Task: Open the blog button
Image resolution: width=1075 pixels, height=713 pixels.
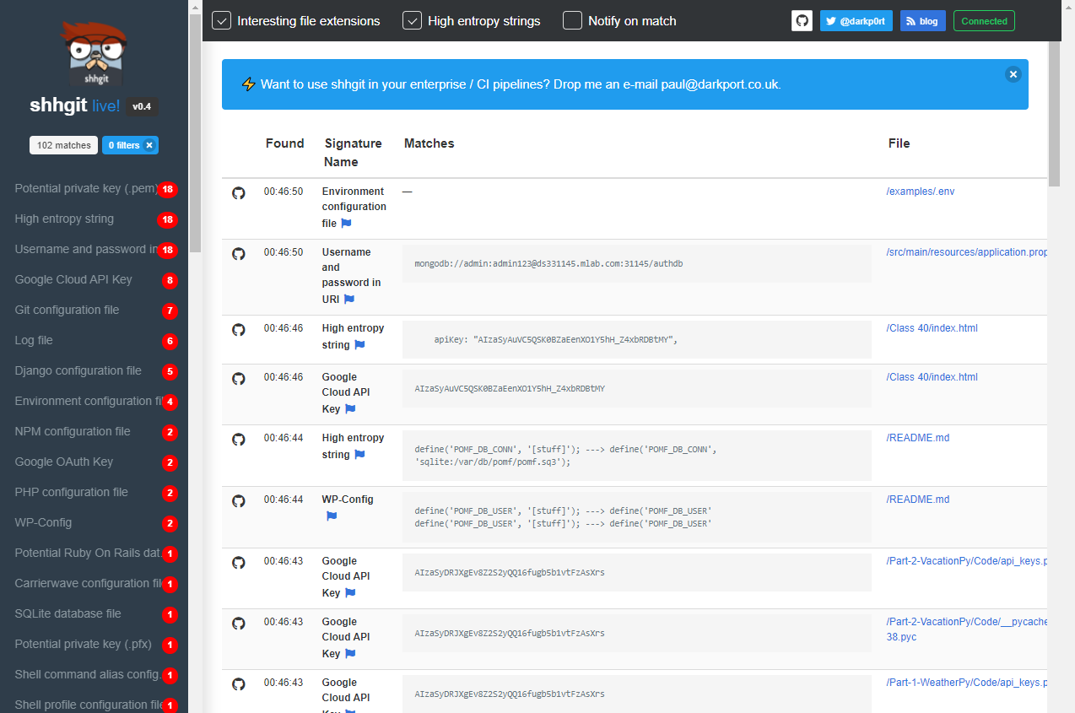Action: coord(922,21)
